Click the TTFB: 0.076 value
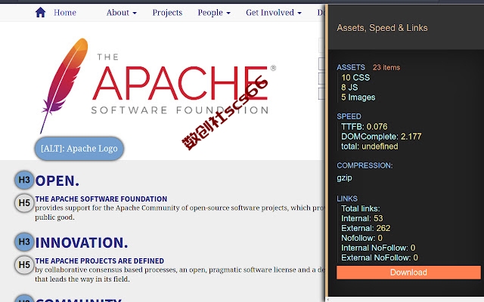Viewport: 484px width, 302px height. pyautogui.click(x=365, y=127)
